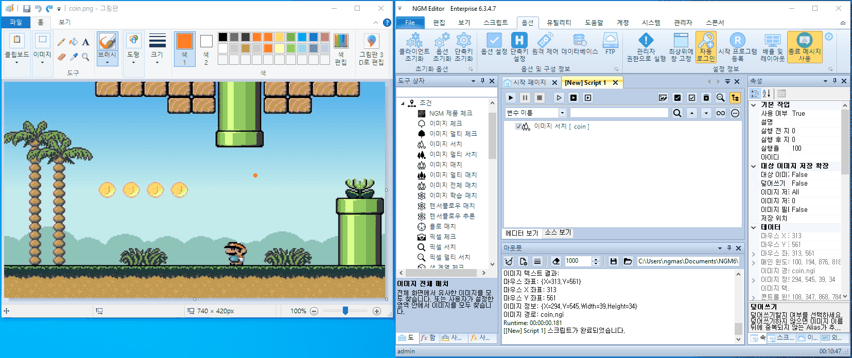Select the Magnifier tool in Paint
This screenshot has width=852, height=358.
85,57
